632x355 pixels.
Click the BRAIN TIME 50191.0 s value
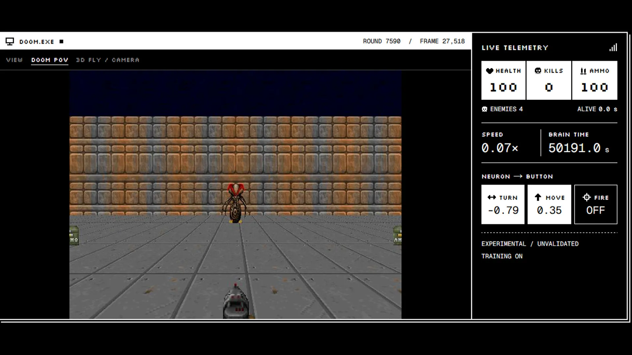(579, 148)
